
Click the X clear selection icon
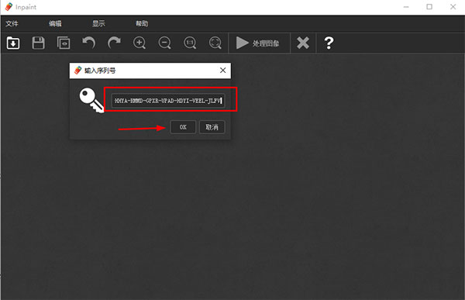click(x=303, y=43)
